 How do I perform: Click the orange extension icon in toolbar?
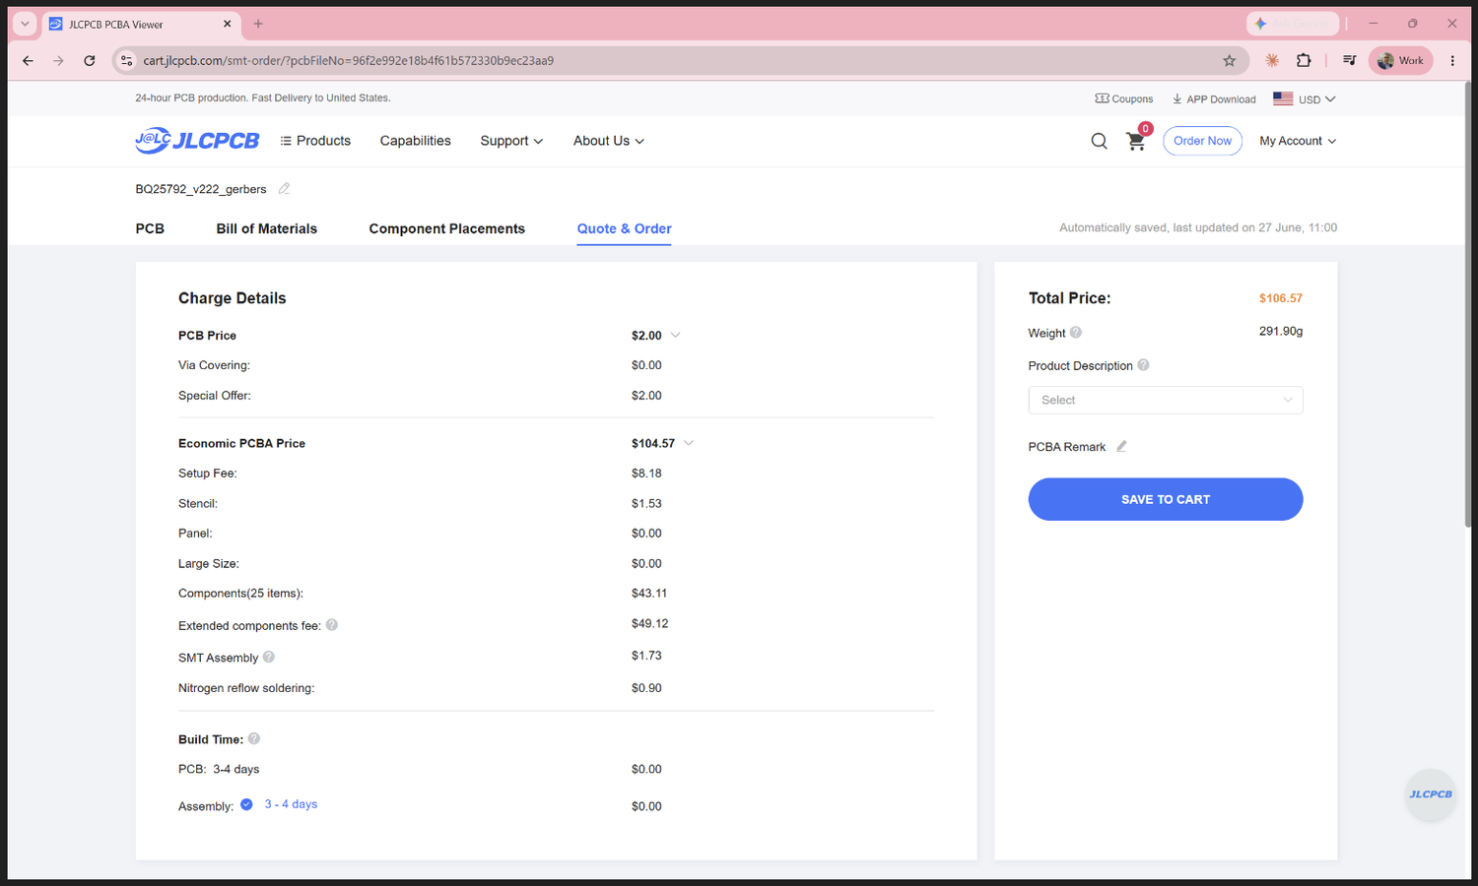point(1272,60)
